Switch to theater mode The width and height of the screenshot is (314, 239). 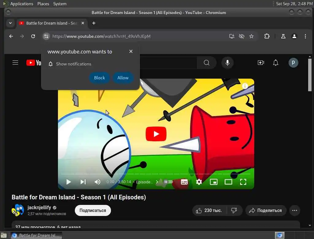(x=228, y=182)
